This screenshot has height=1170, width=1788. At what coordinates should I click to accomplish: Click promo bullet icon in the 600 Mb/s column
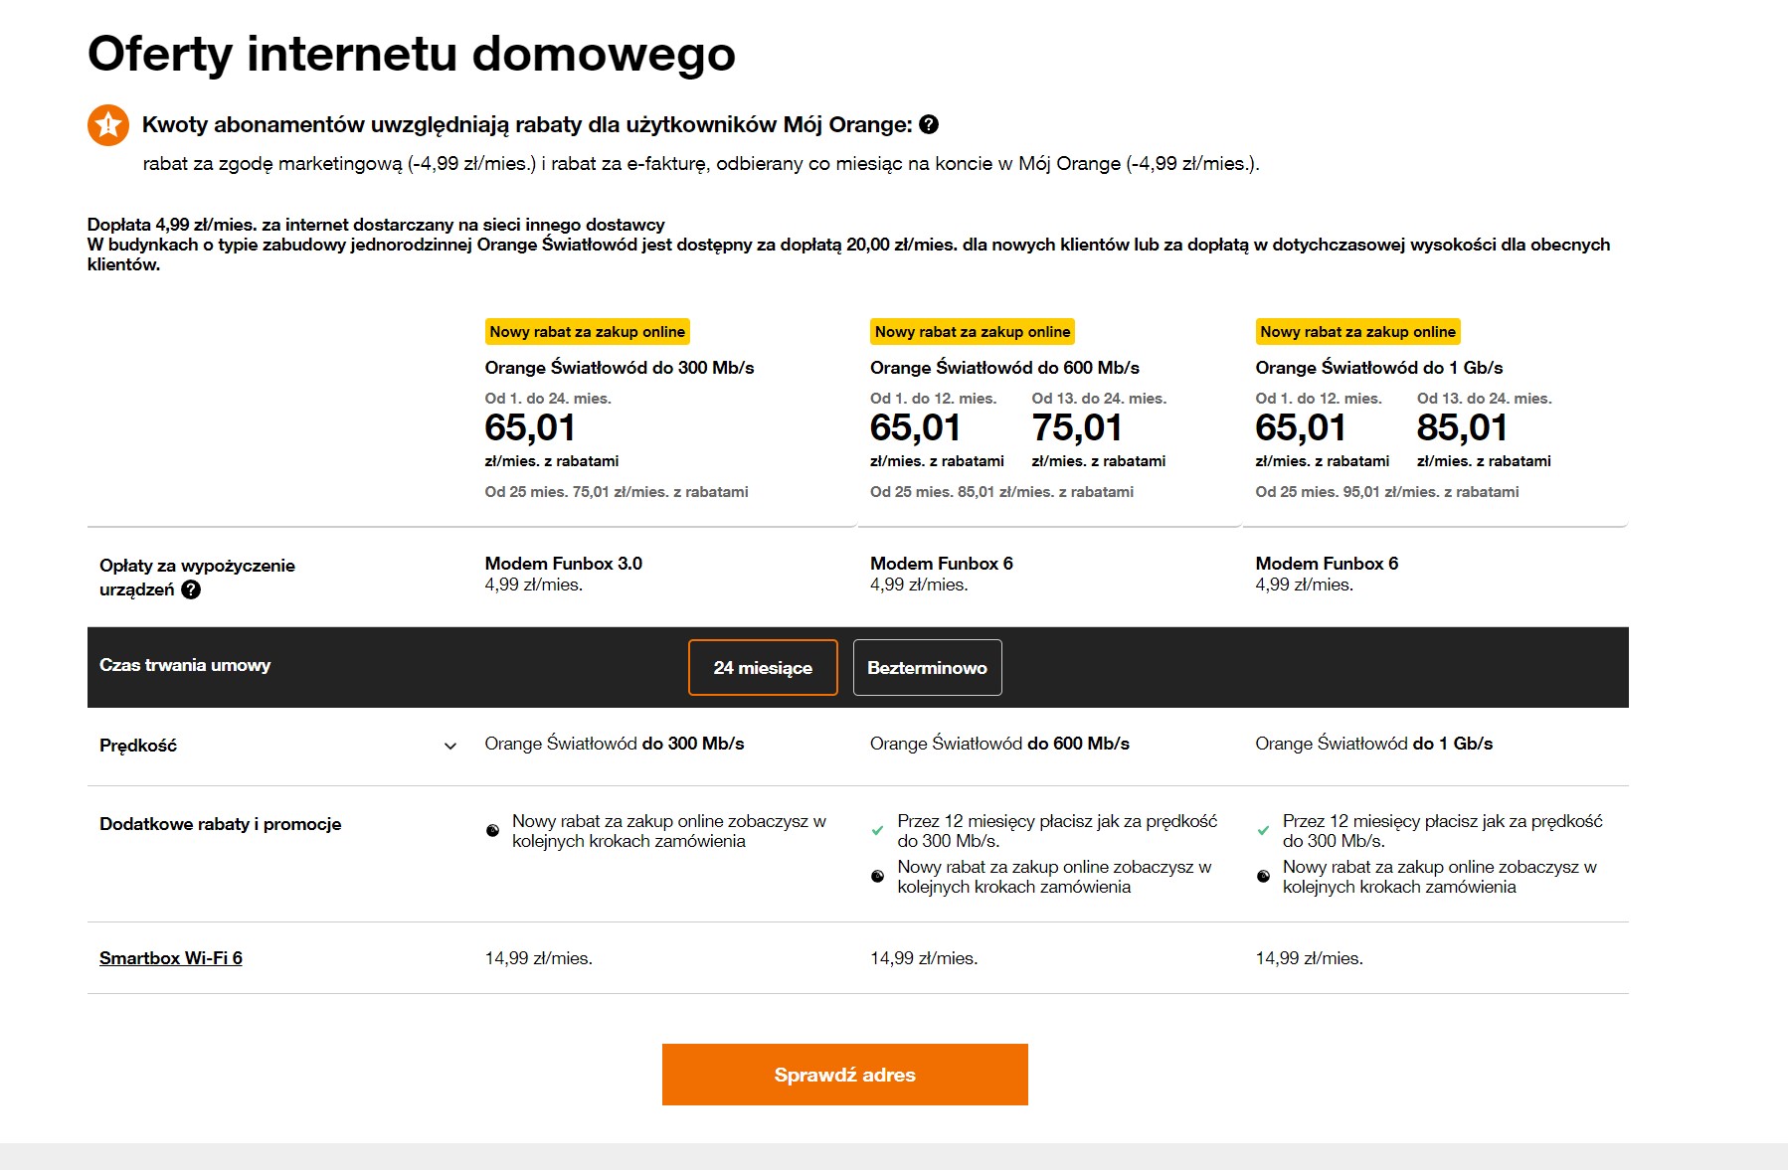[x=877, y=877]
